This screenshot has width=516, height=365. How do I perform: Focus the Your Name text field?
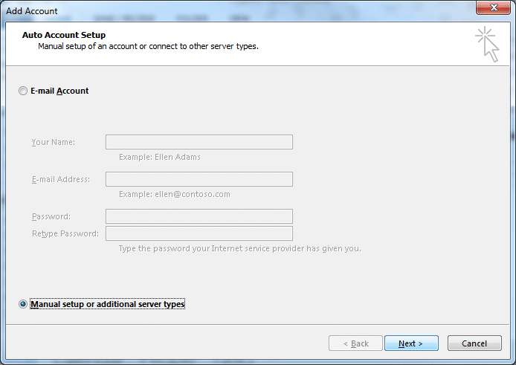point(199,142)
